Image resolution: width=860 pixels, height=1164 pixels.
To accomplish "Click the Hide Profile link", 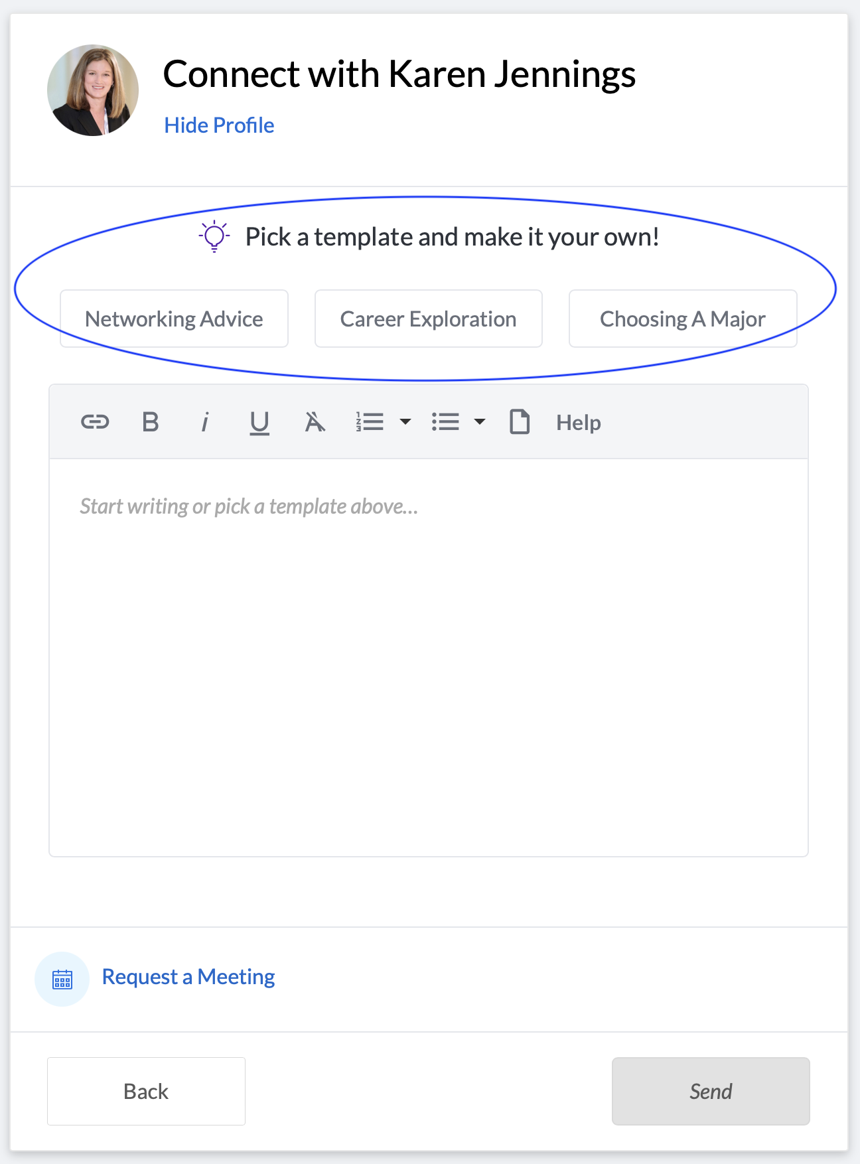I will 219,125.
